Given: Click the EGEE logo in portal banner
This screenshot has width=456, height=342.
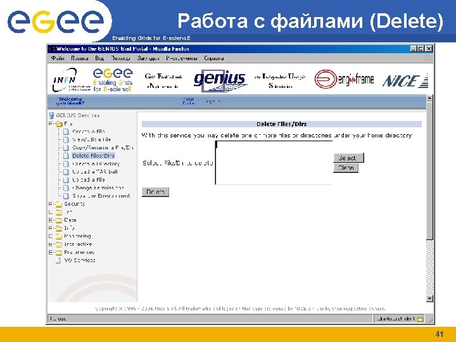Looking at the screenshot, I should [113, 80].
